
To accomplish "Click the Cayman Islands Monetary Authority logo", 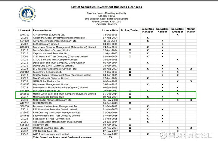I will click(x=28, y=14).
